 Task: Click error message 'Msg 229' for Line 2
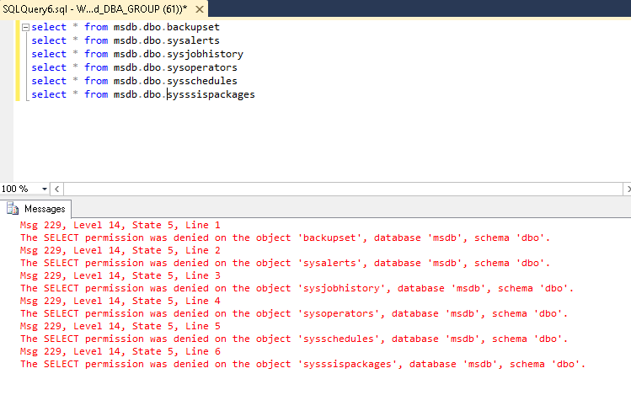[x=120, y=250]
